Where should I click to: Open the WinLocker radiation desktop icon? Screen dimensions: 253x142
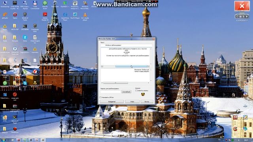(35, 84)
